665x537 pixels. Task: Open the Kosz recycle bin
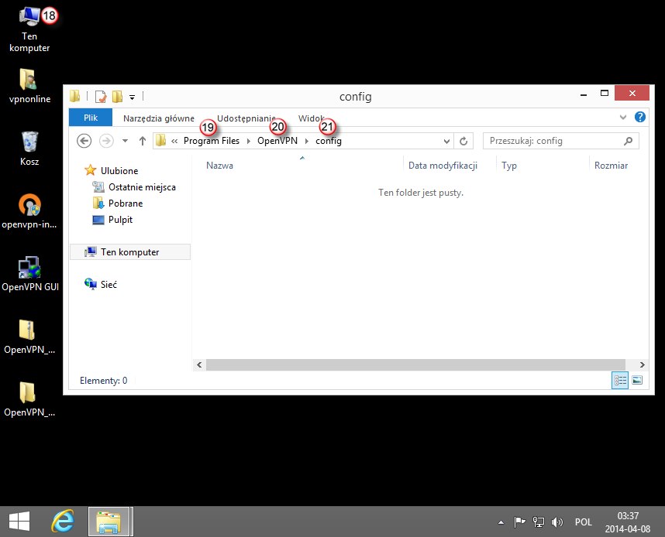pos(29,149)
